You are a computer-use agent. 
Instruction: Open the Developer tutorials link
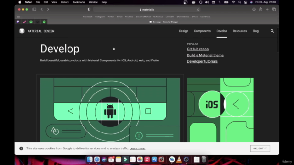tap(202, 61)
